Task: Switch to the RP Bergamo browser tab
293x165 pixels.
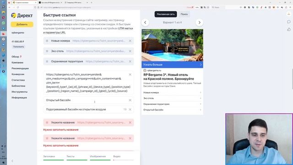Action: tap(50, 3)
